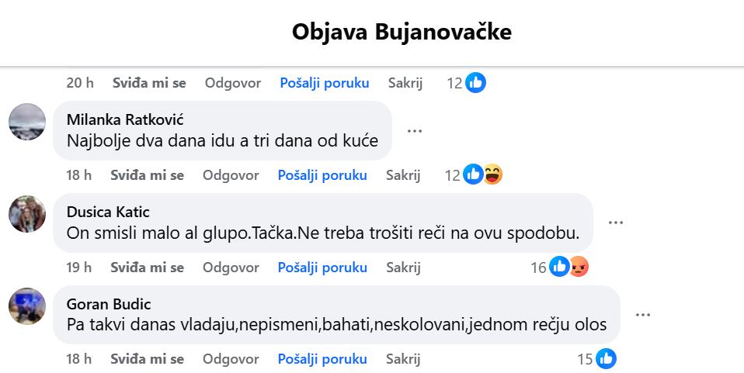The image size is (744, 373).
Task: Open Dusica Katic's profile avatar
Action: [x=27, y=214]
